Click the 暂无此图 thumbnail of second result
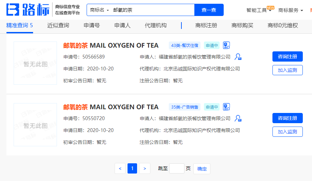 (35, 125)
